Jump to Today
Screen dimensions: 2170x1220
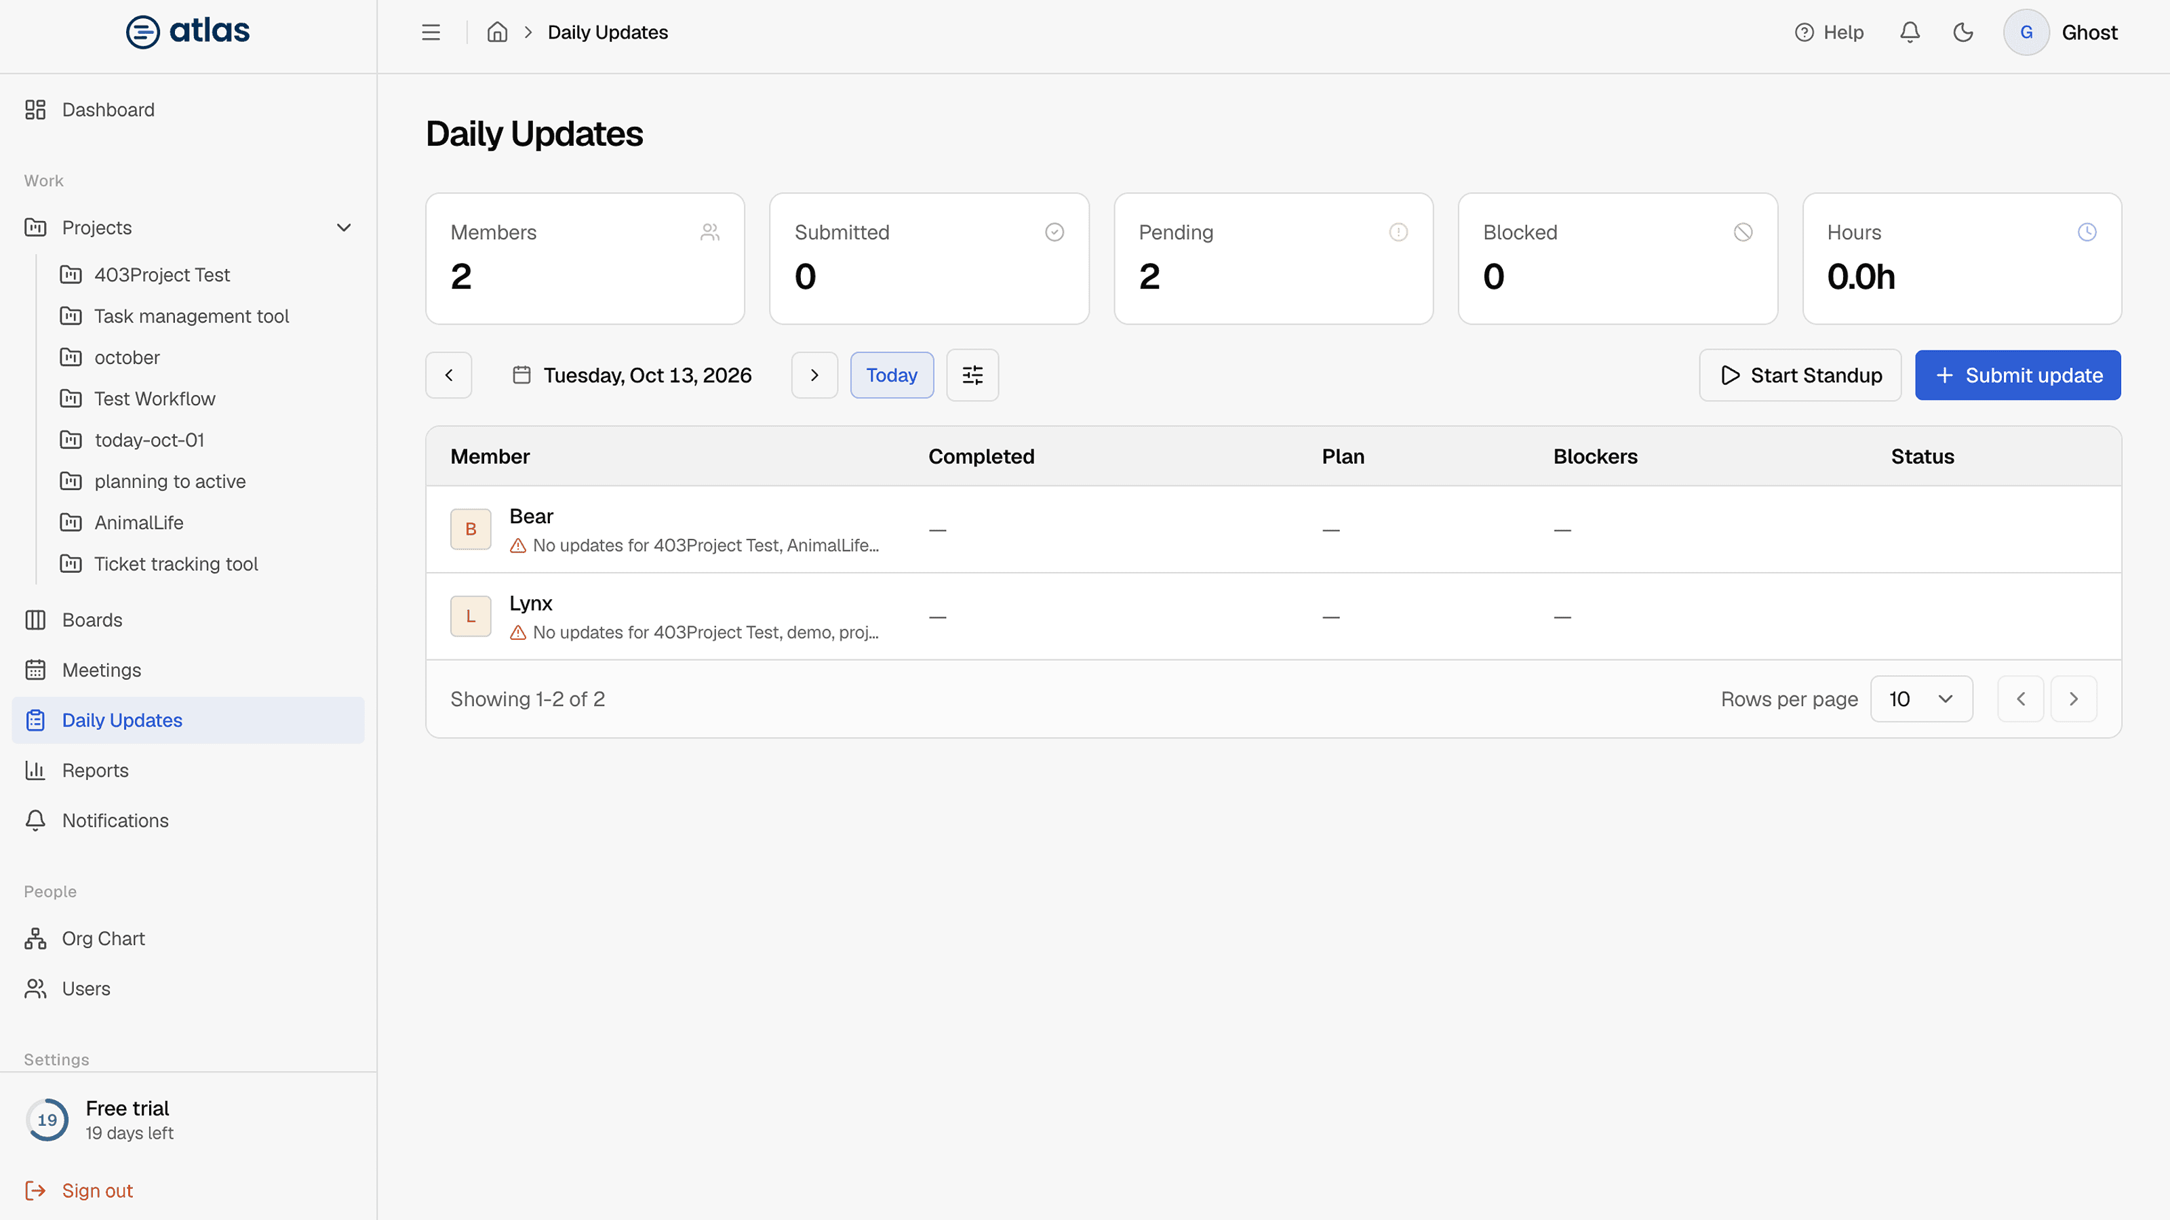coord(891,375)
